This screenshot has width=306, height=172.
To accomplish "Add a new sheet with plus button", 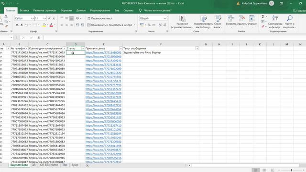I will [87, 165].
